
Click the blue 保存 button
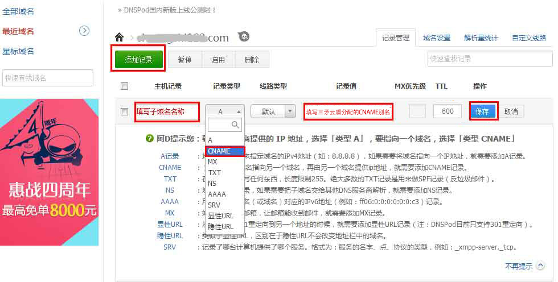click(482, 111)
